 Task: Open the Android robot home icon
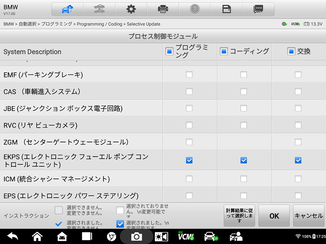tap(62, 237)
